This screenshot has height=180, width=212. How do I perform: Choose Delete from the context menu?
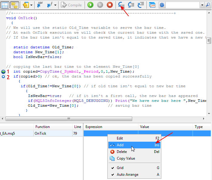[x=134, y=152]
